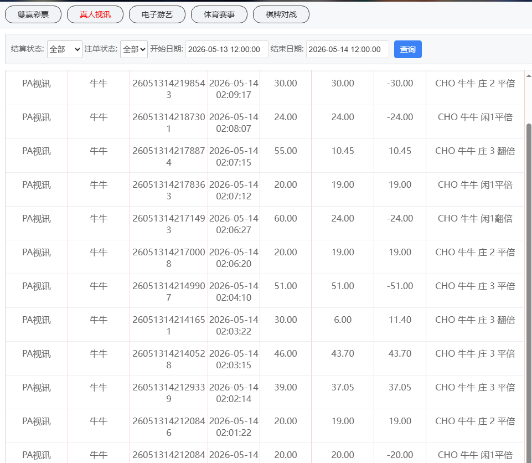Switch to 电子游艺 tab

(157, 14)
